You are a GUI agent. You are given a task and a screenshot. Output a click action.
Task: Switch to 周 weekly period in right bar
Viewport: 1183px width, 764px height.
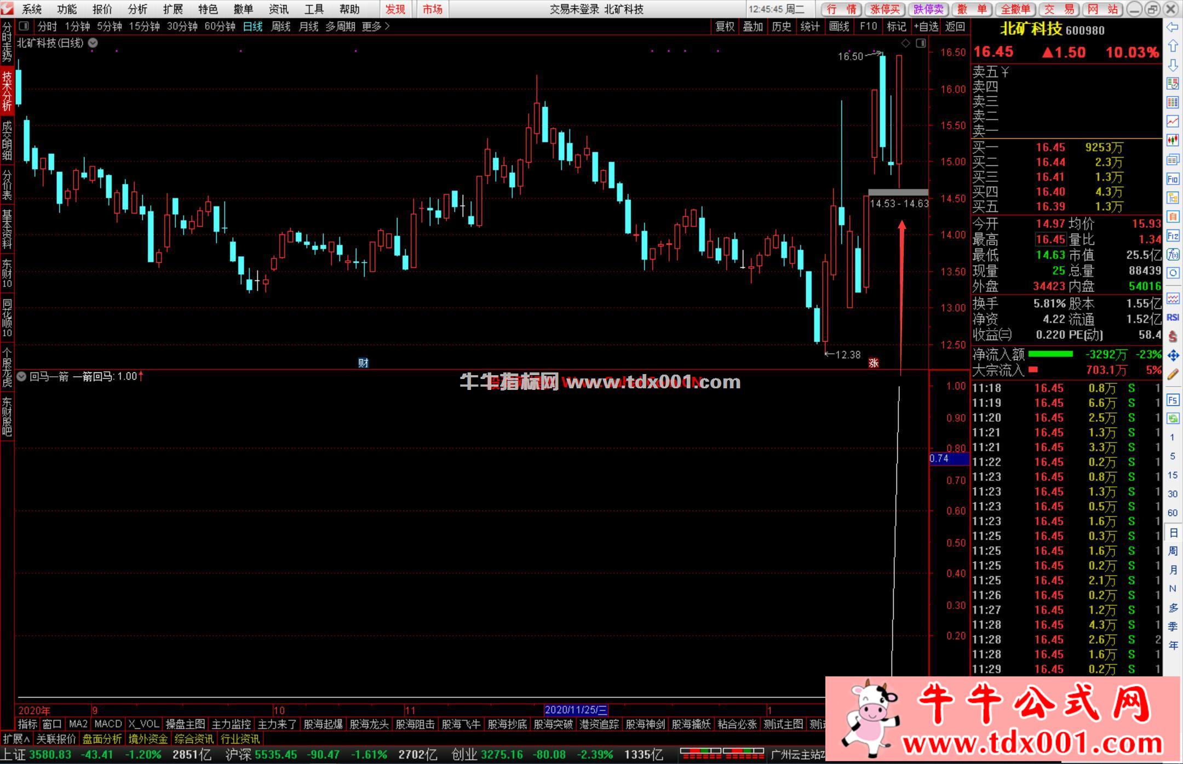tap(1173, 551)
